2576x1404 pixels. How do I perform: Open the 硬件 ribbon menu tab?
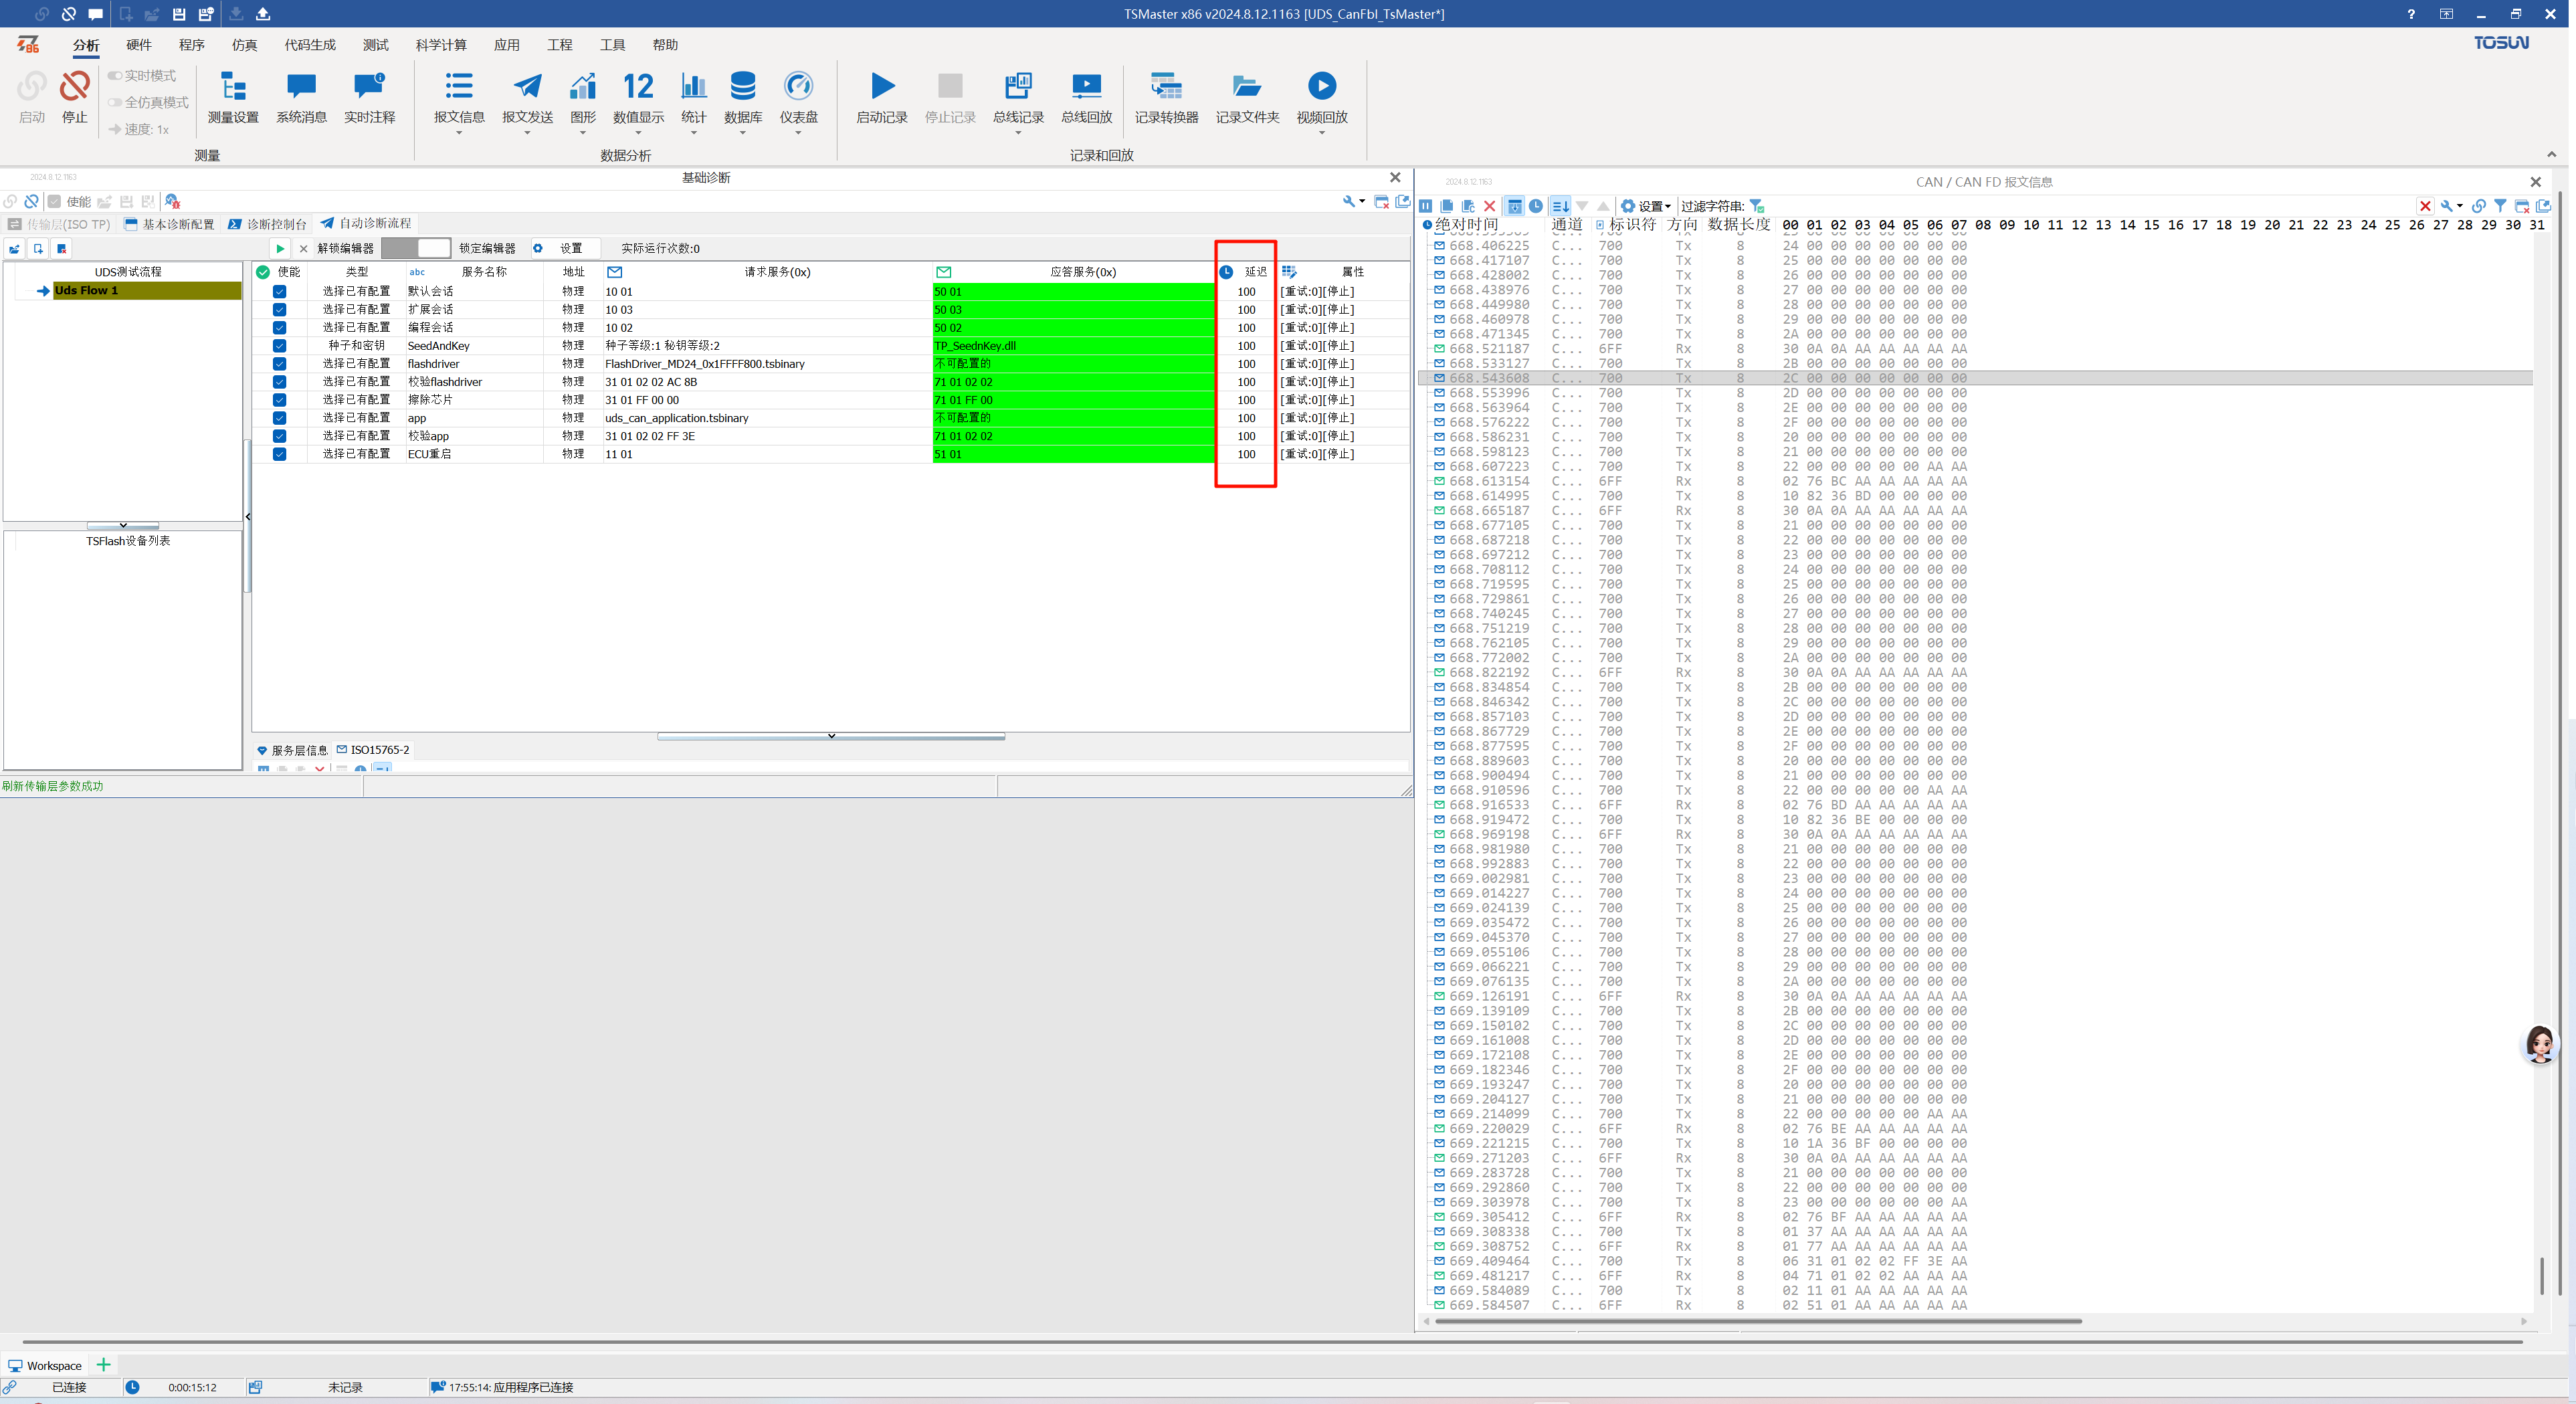(x=139, y=45)
